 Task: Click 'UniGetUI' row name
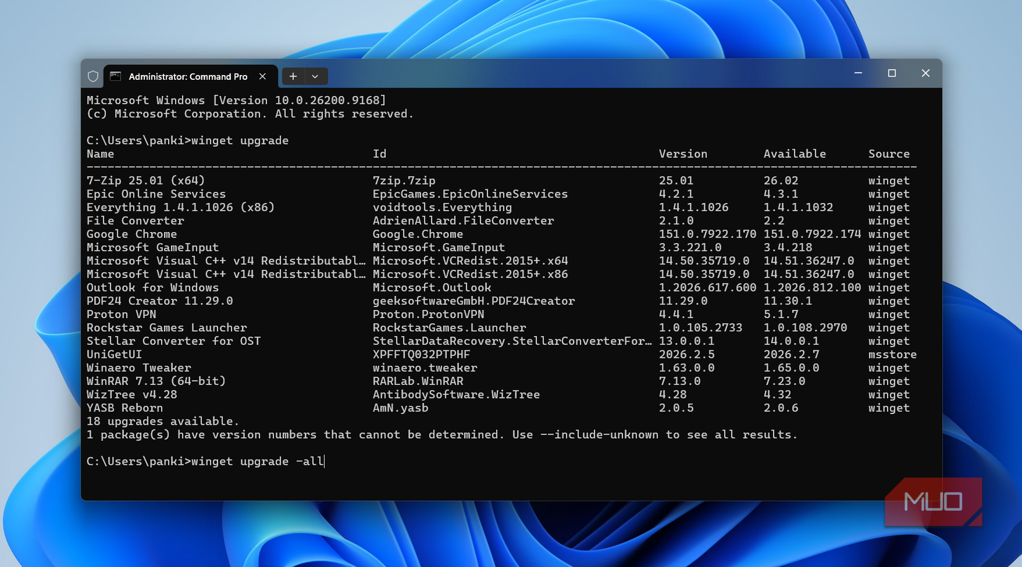(114, 354)
